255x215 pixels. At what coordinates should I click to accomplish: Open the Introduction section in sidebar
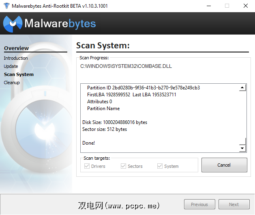click(16, 58)
